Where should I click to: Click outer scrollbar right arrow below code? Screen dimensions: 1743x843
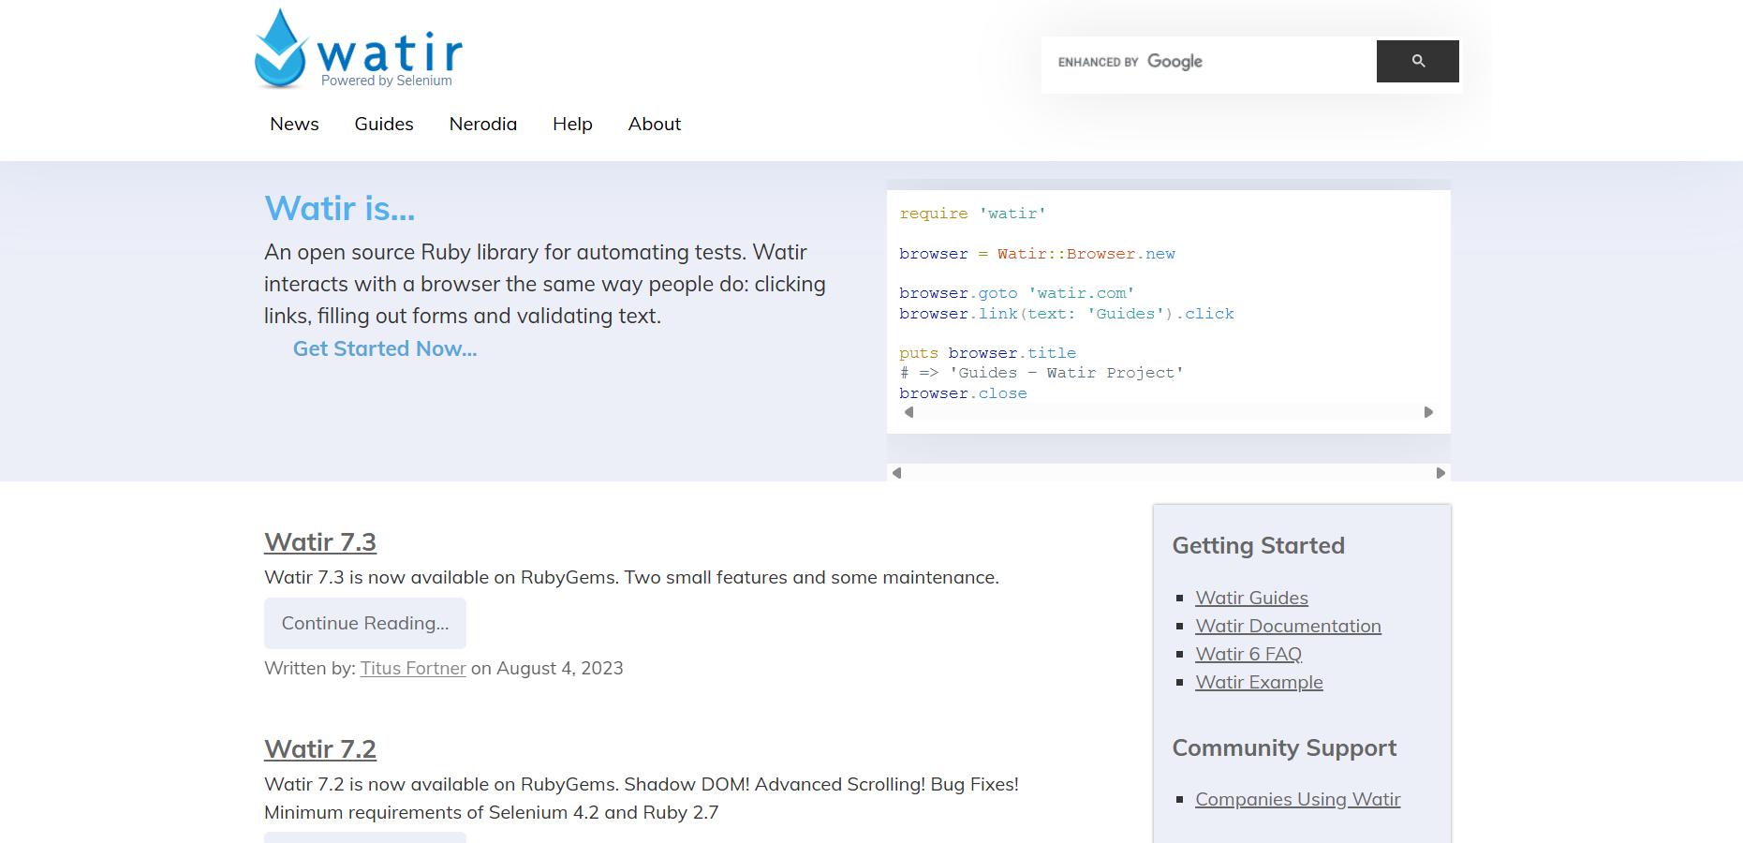click(1440, 473)
